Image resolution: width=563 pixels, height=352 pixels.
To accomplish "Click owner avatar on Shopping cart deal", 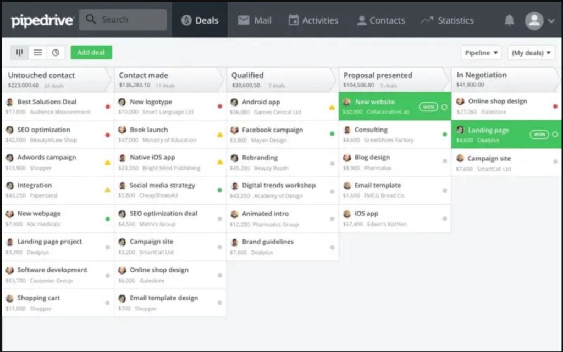I will click(10, 298).
